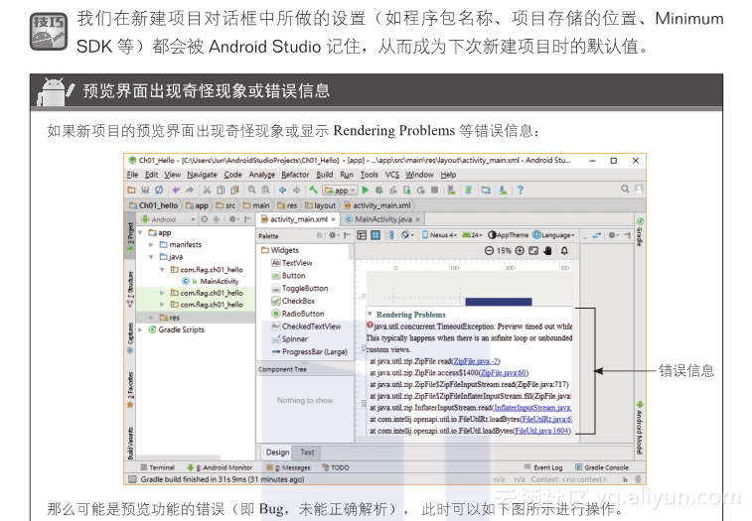
Task: Click the Redo arrow icon
Action: coord(190,191)
